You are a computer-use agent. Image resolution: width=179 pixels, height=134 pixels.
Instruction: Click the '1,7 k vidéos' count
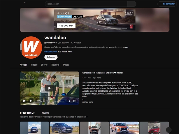pyautogui.click(x=76, y=43)
